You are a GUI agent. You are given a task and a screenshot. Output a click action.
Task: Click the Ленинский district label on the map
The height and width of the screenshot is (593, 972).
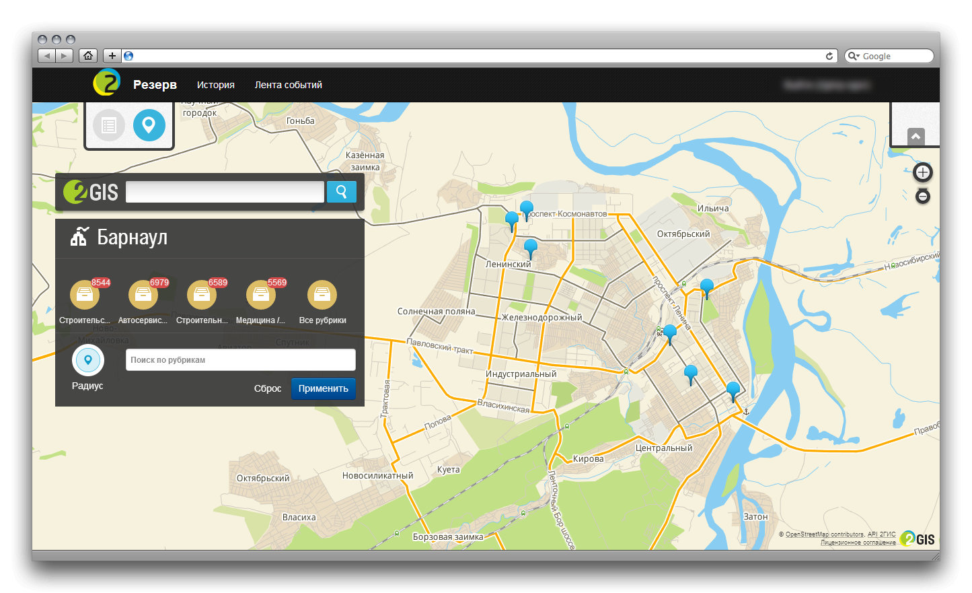point(509,265)
